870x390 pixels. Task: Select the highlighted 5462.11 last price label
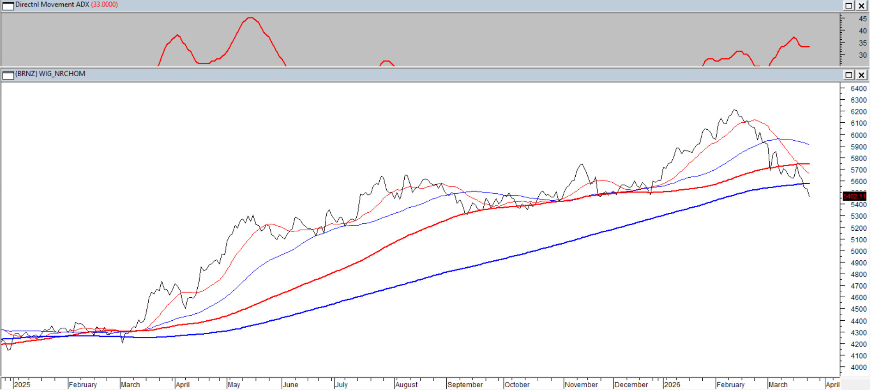[854, 196]
